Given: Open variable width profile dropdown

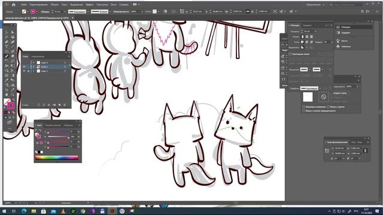Looking at the screenshot, I should coord(88,11).
